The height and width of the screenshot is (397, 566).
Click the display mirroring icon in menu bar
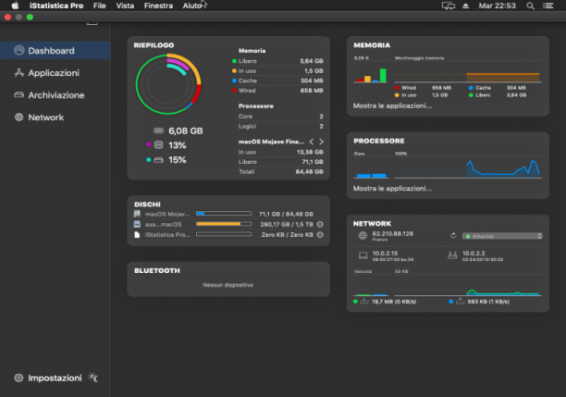point(449,6)
